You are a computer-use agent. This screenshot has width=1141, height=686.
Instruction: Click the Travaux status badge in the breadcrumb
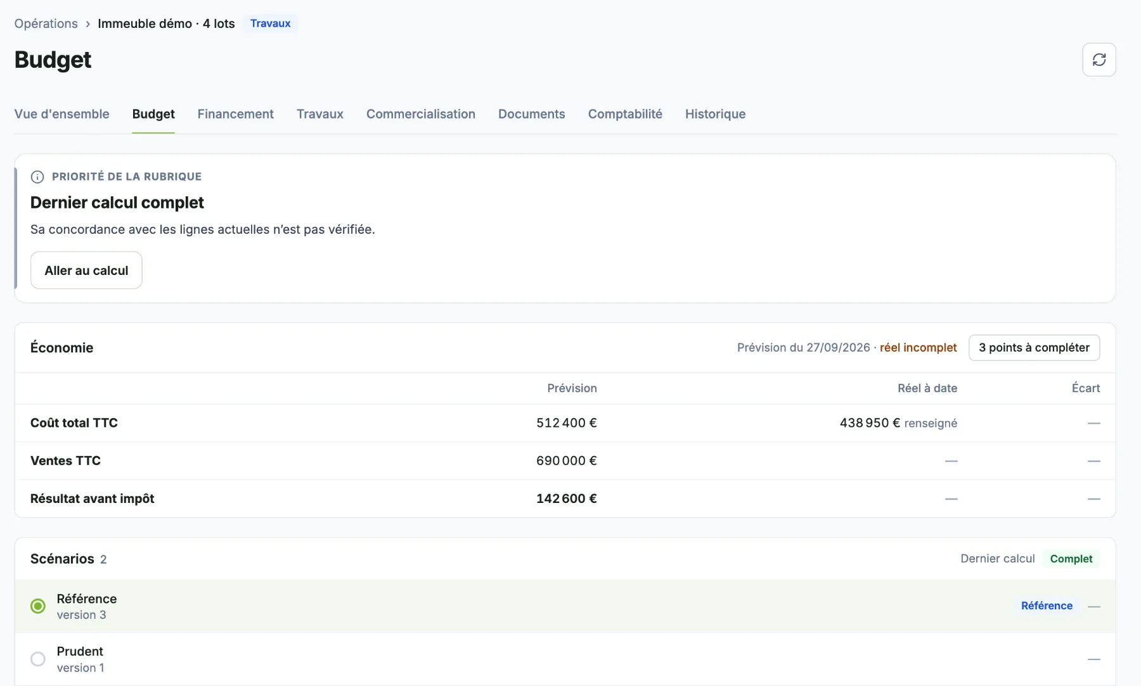(270, 23)
